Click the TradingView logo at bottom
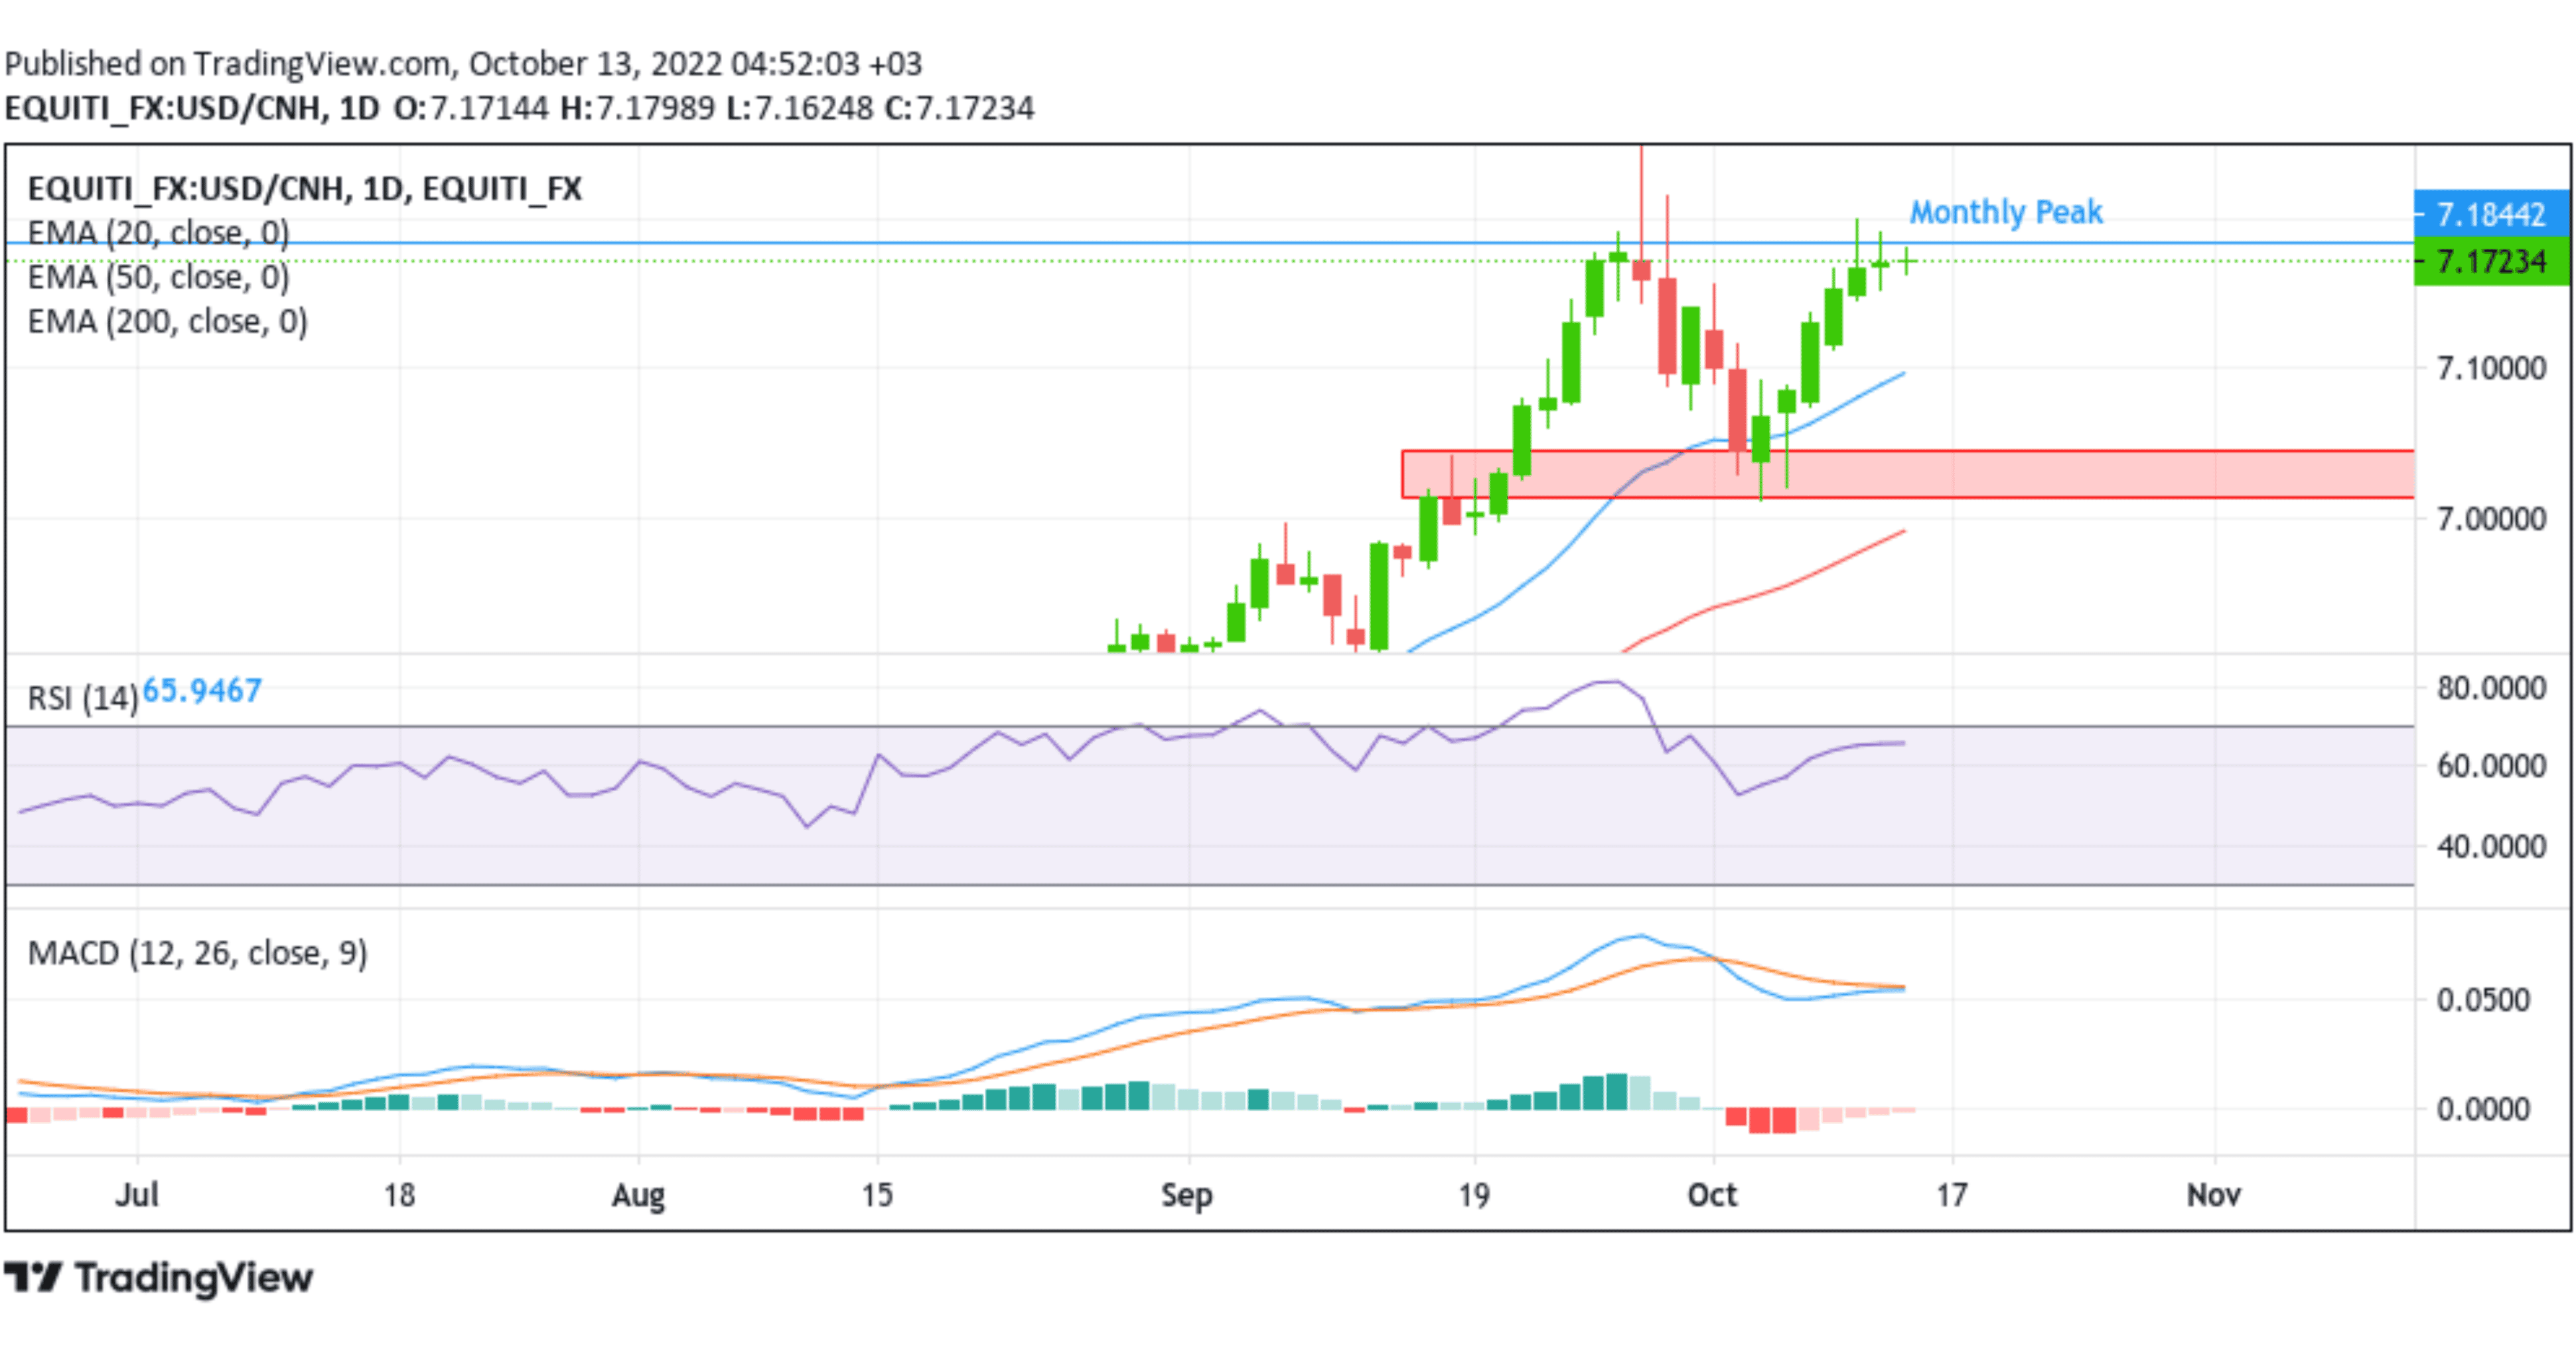 point(159,1277)
